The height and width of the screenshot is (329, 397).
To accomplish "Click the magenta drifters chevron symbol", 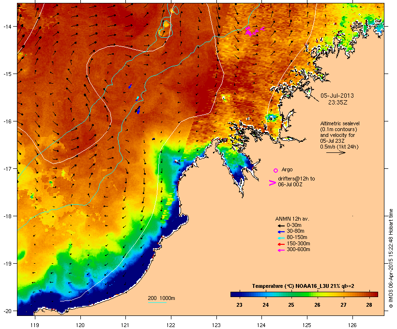I will click(272, 183).
